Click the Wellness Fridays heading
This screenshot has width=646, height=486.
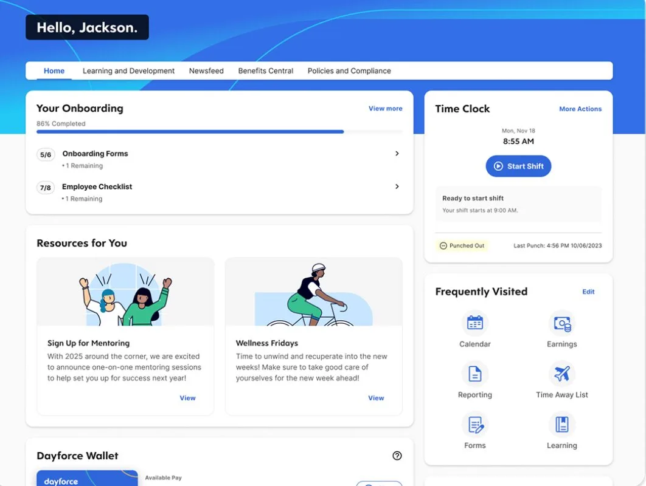click(x=267, y=343)
